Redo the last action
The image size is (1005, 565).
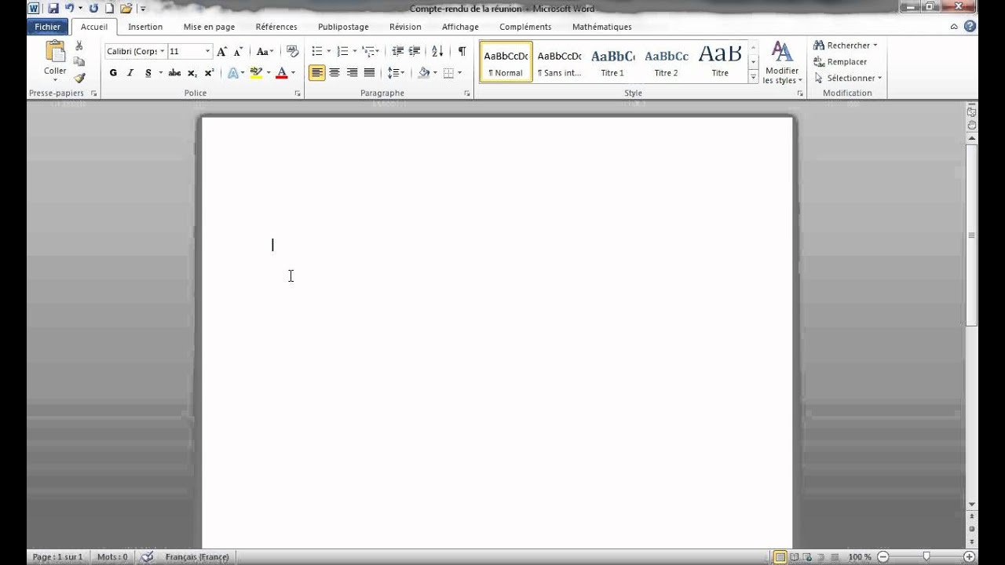93,9
